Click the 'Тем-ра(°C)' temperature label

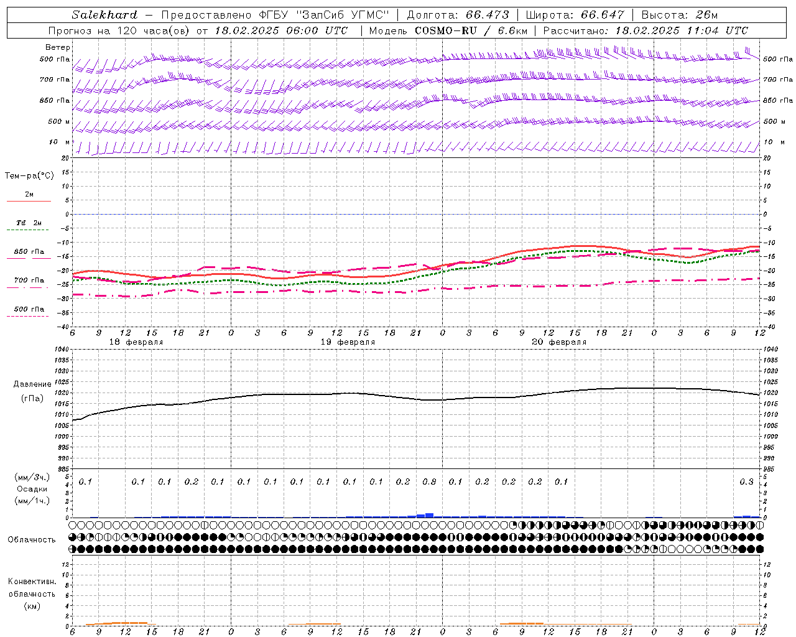pos(29,176)
